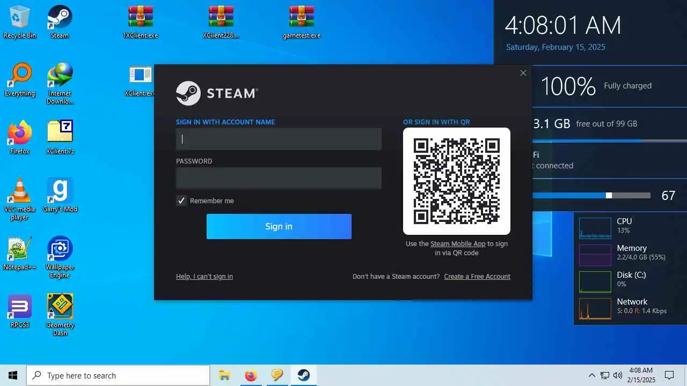Click the Steam taskbar button

coord(304,375)
